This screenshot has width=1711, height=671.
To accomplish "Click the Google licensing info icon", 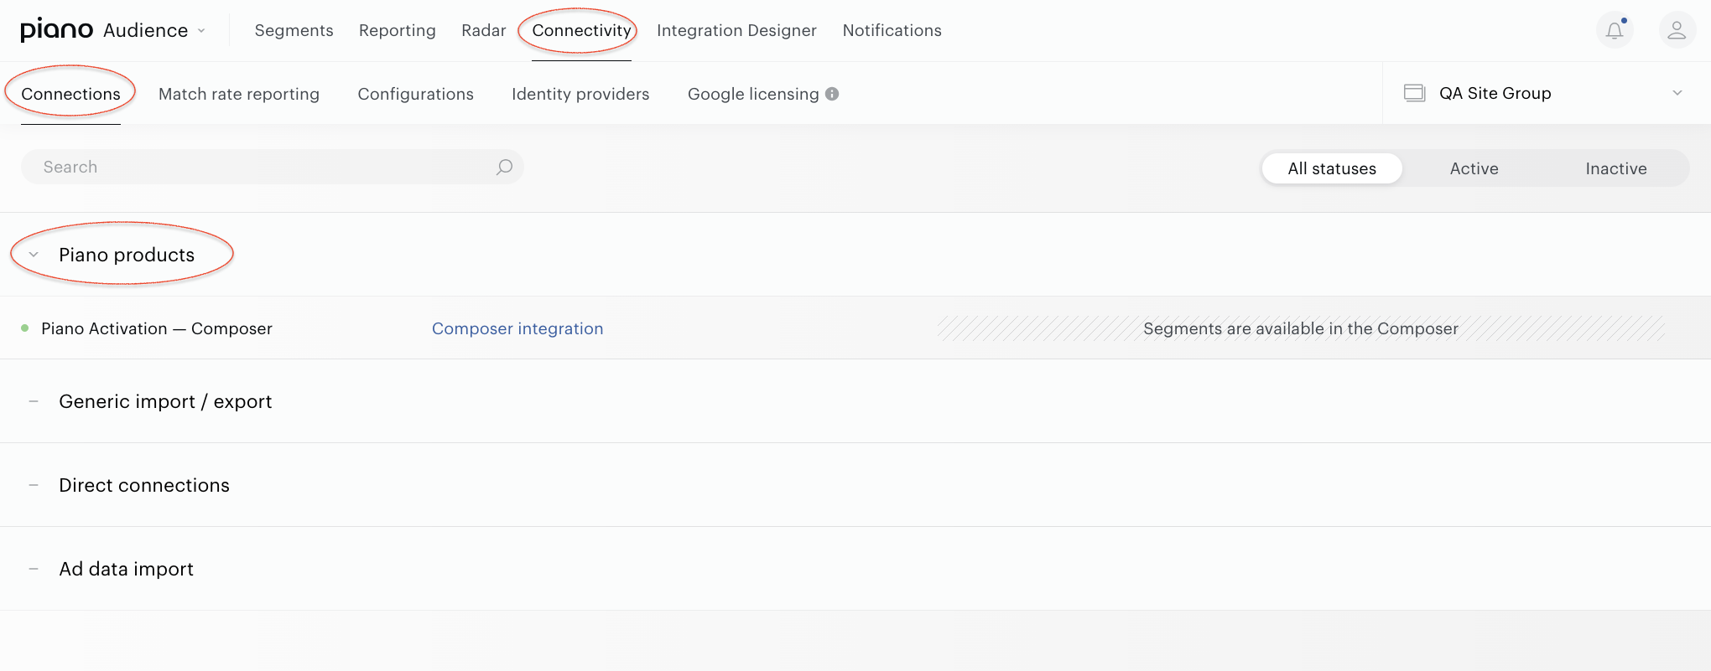I will pos(832,94).
